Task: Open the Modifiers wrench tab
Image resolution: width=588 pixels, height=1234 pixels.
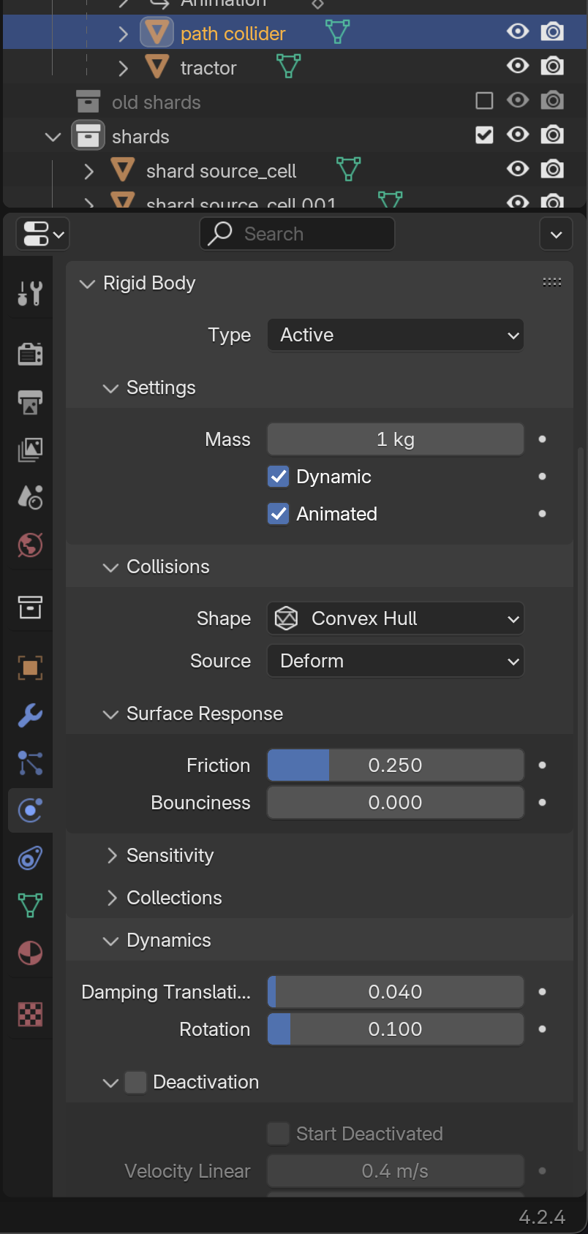Action: coord(30,715)
